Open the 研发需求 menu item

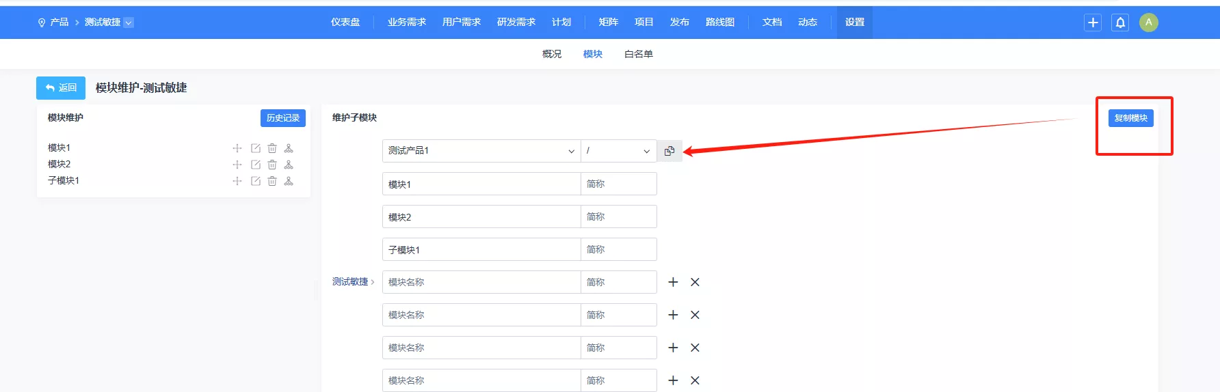coord(516,23)
